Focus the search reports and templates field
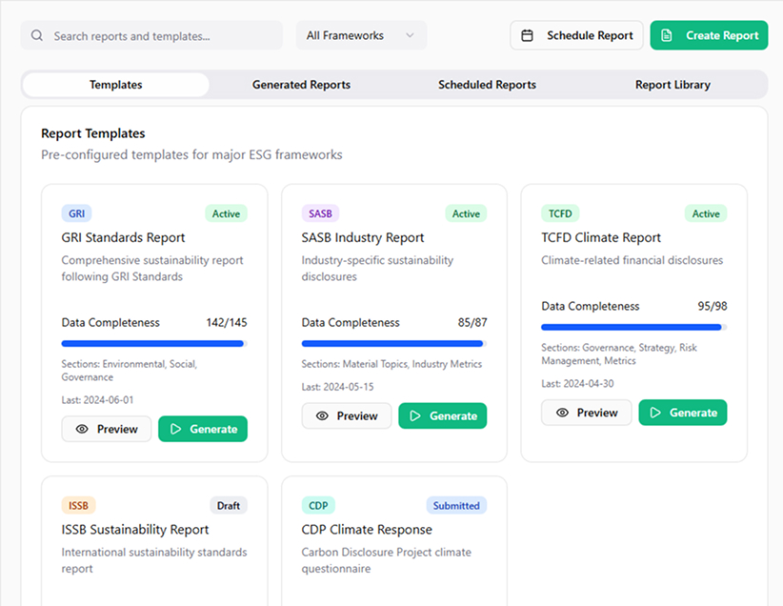 click(x=162, y=36)
